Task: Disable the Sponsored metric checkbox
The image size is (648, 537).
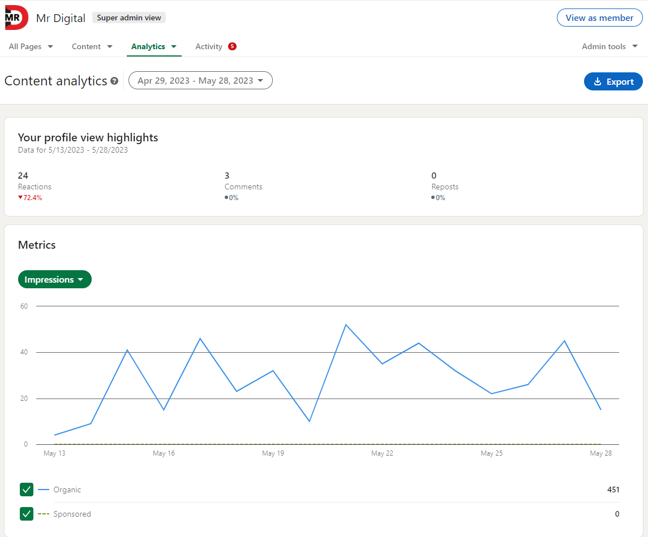Action: pyautogui.click(x=27, y=514)
